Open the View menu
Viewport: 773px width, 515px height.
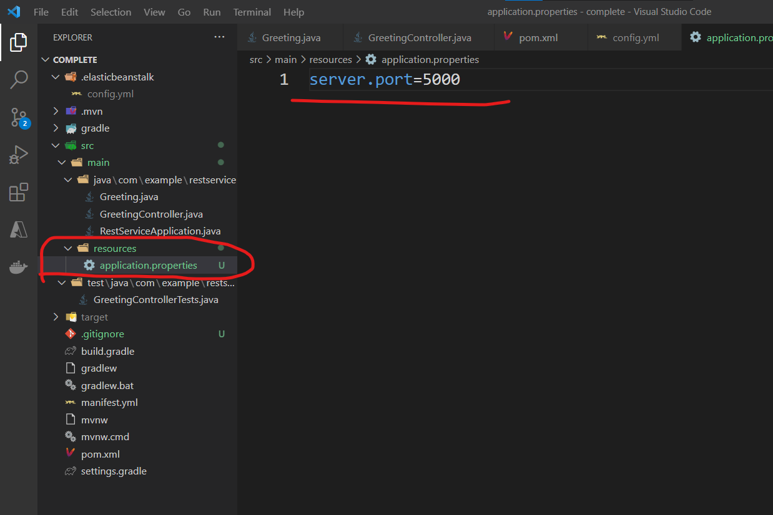coord(154,12)
